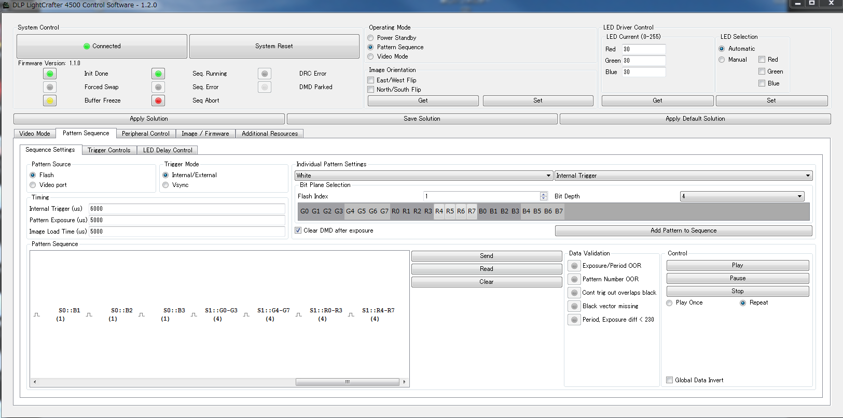Open LED Delay Control sub-tab
Image resolution: width=843 pixels, height=418 pixels.
click(x=168, y=150)
